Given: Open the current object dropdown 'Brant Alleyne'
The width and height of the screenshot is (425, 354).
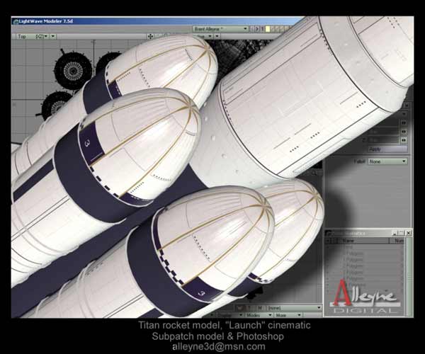Looking at the screenshot, I should click(x=220, y=29).
